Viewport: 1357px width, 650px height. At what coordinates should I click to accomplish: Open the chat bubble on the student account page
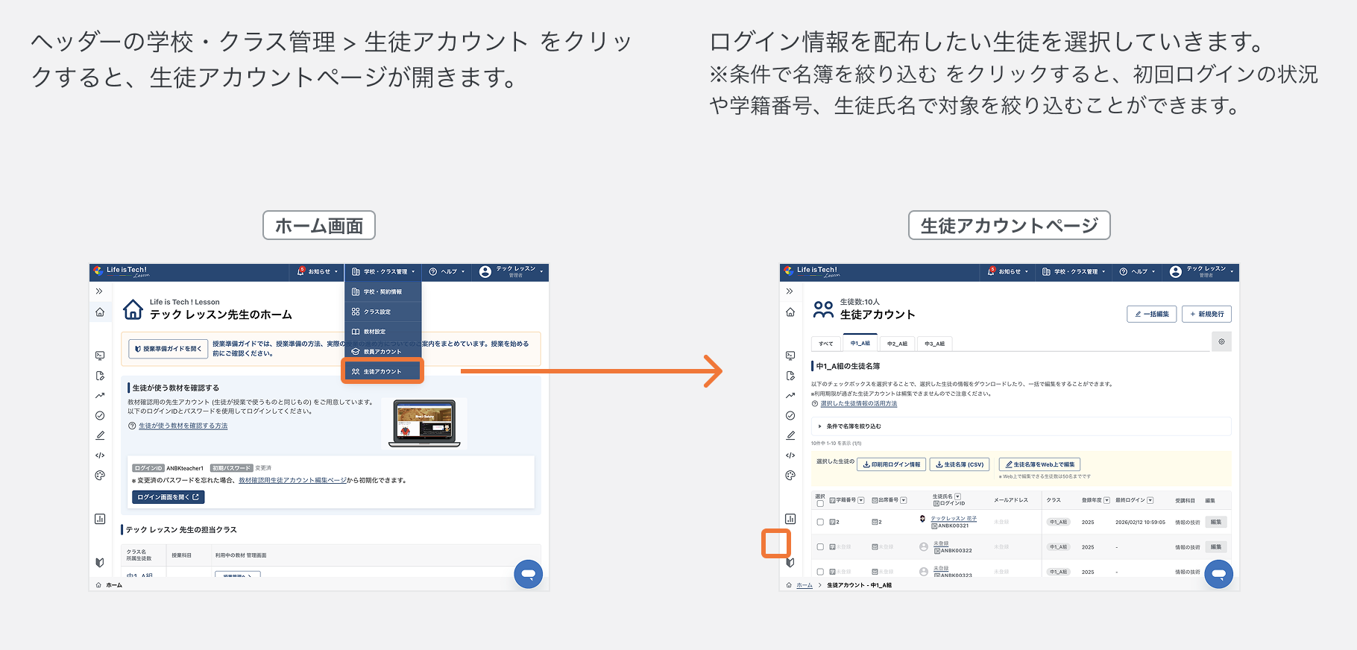(1218, 574)
